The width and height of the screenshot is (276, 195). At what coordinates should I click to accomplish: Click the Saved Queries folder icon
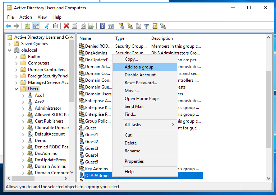point(17,43)
